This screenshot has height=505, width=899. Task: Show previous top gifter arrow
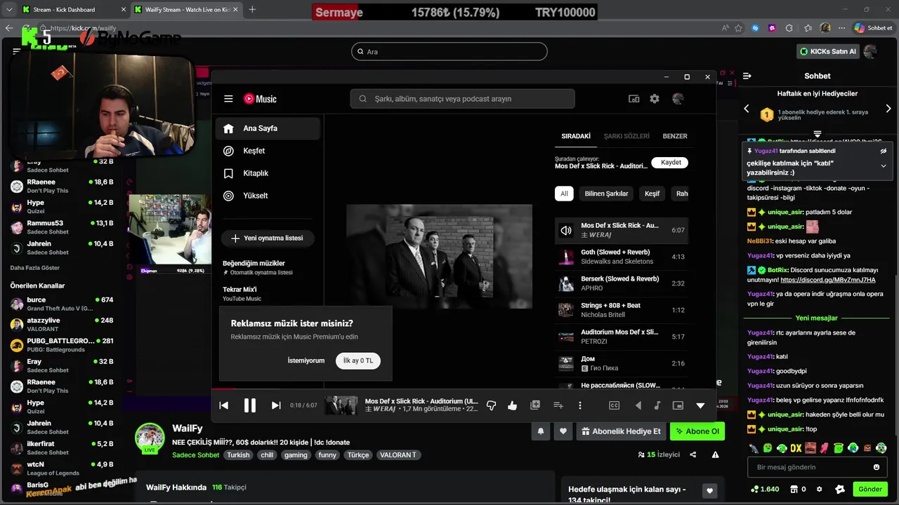747,109
